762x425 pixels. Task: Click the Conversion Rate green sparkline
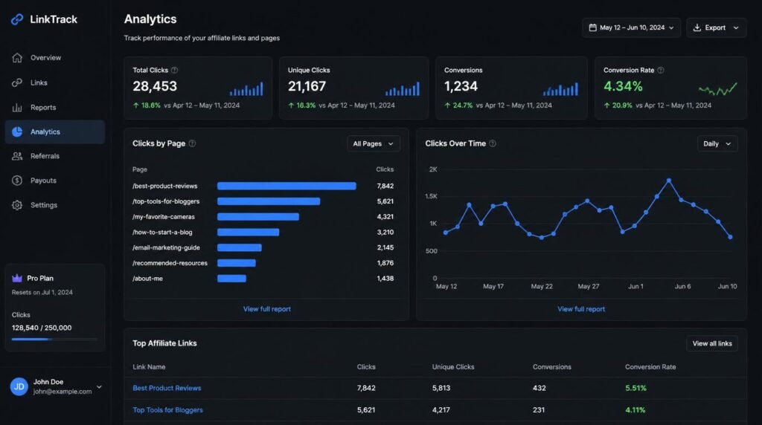coord(718,88)
